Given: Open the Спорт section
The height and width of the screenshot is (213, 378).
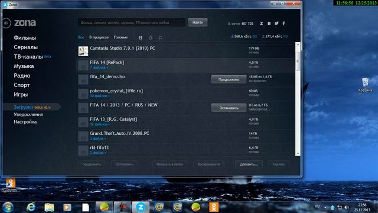Looking at the screenshot, I should pyautogui.click(x=22, y=85).
